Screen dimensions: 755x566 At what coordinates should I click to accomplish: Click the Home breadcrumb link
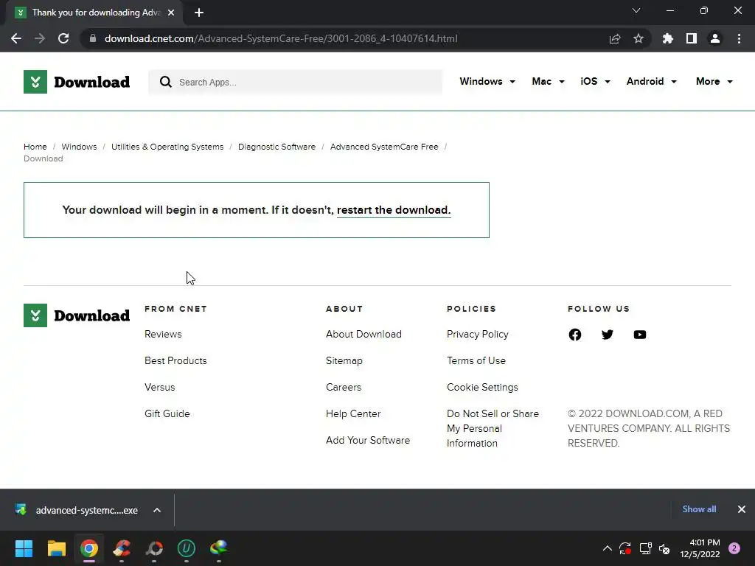[35, 147]
